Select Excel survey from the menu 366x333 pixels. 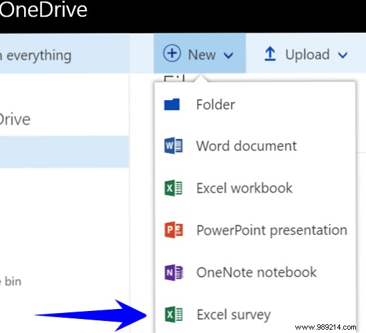pyautogui.click(x=255, y=313)
